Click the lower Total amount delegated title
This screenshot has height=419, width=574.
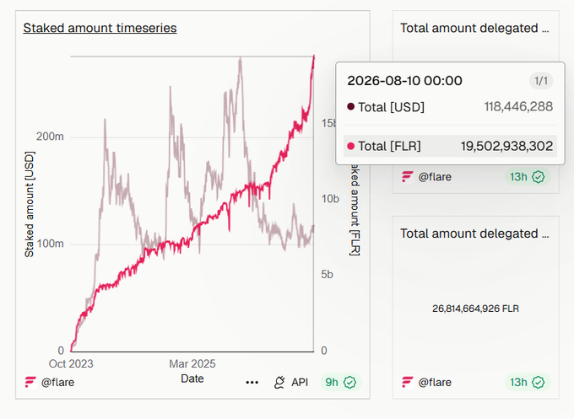click(474, 234)
